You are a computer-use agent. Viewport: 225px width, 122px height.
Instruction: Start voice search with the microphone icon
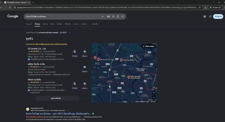pyautogui.click(x=113, y=16)
